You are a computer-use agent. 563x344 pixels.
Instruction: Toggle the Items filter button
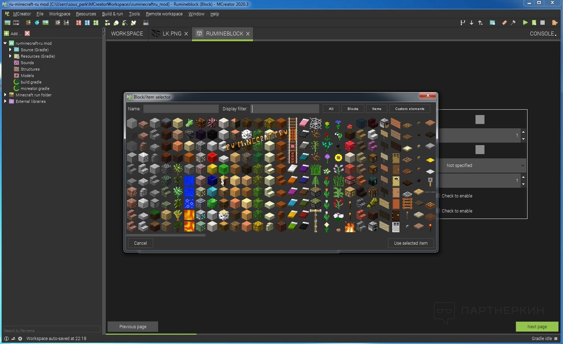(377, 109)
